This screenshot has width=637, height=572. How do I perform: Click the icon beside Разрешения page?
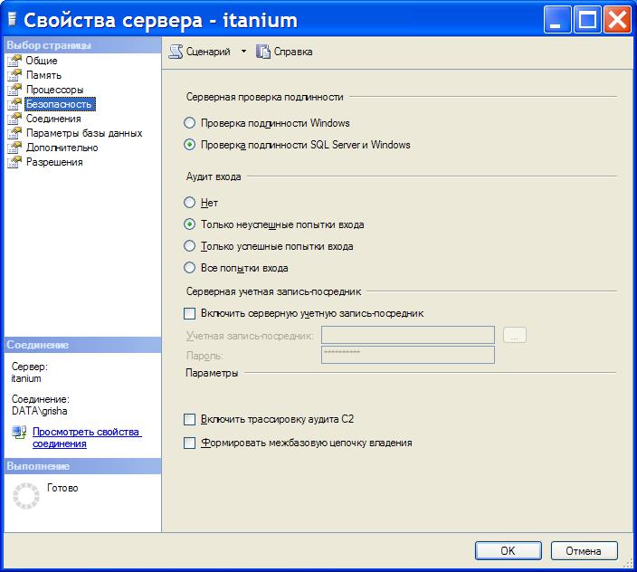(14, 163)
